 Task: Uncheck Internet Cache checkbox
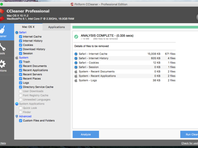coord(21,37)
